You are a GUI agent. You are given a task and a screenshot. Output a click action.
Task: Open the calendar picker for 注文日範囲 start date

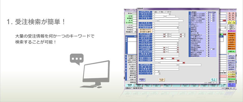pos(164,36)
